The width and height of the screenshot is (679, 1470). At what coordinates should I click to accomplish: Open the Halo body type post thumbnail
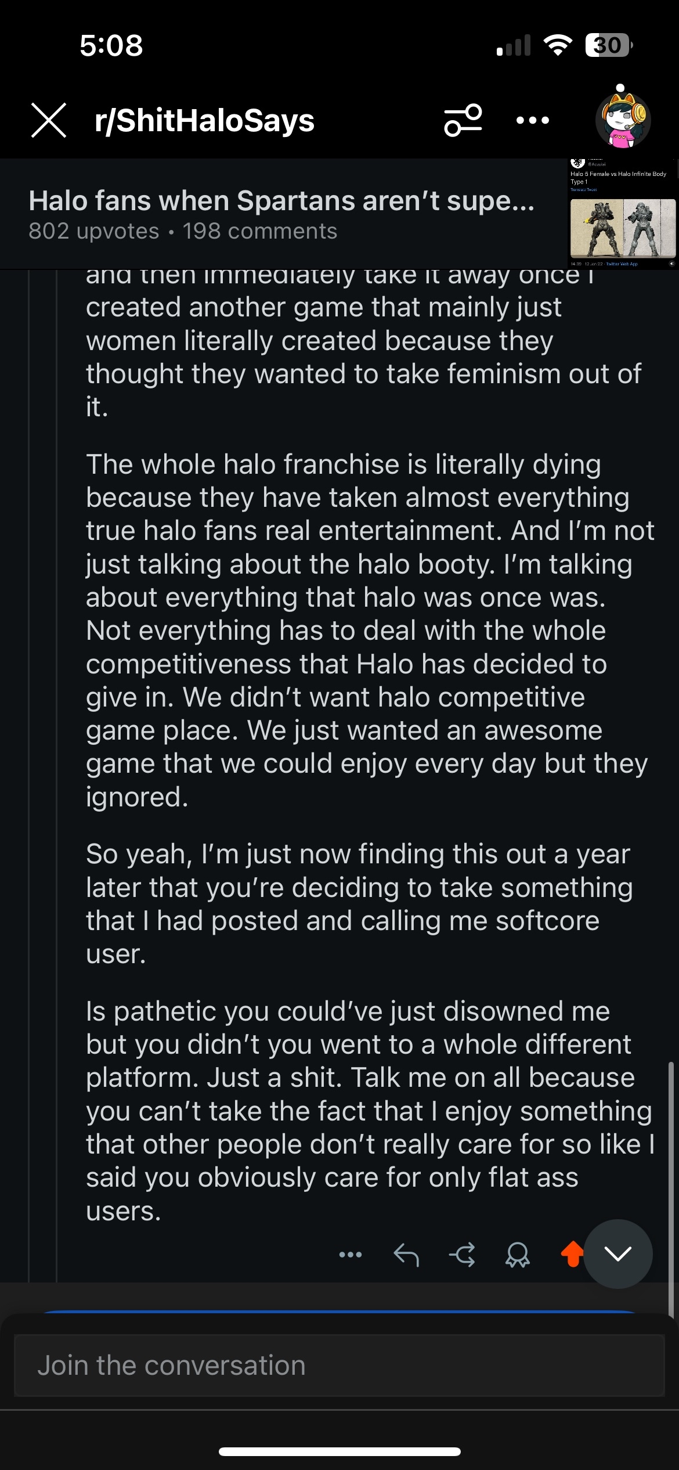623,215
